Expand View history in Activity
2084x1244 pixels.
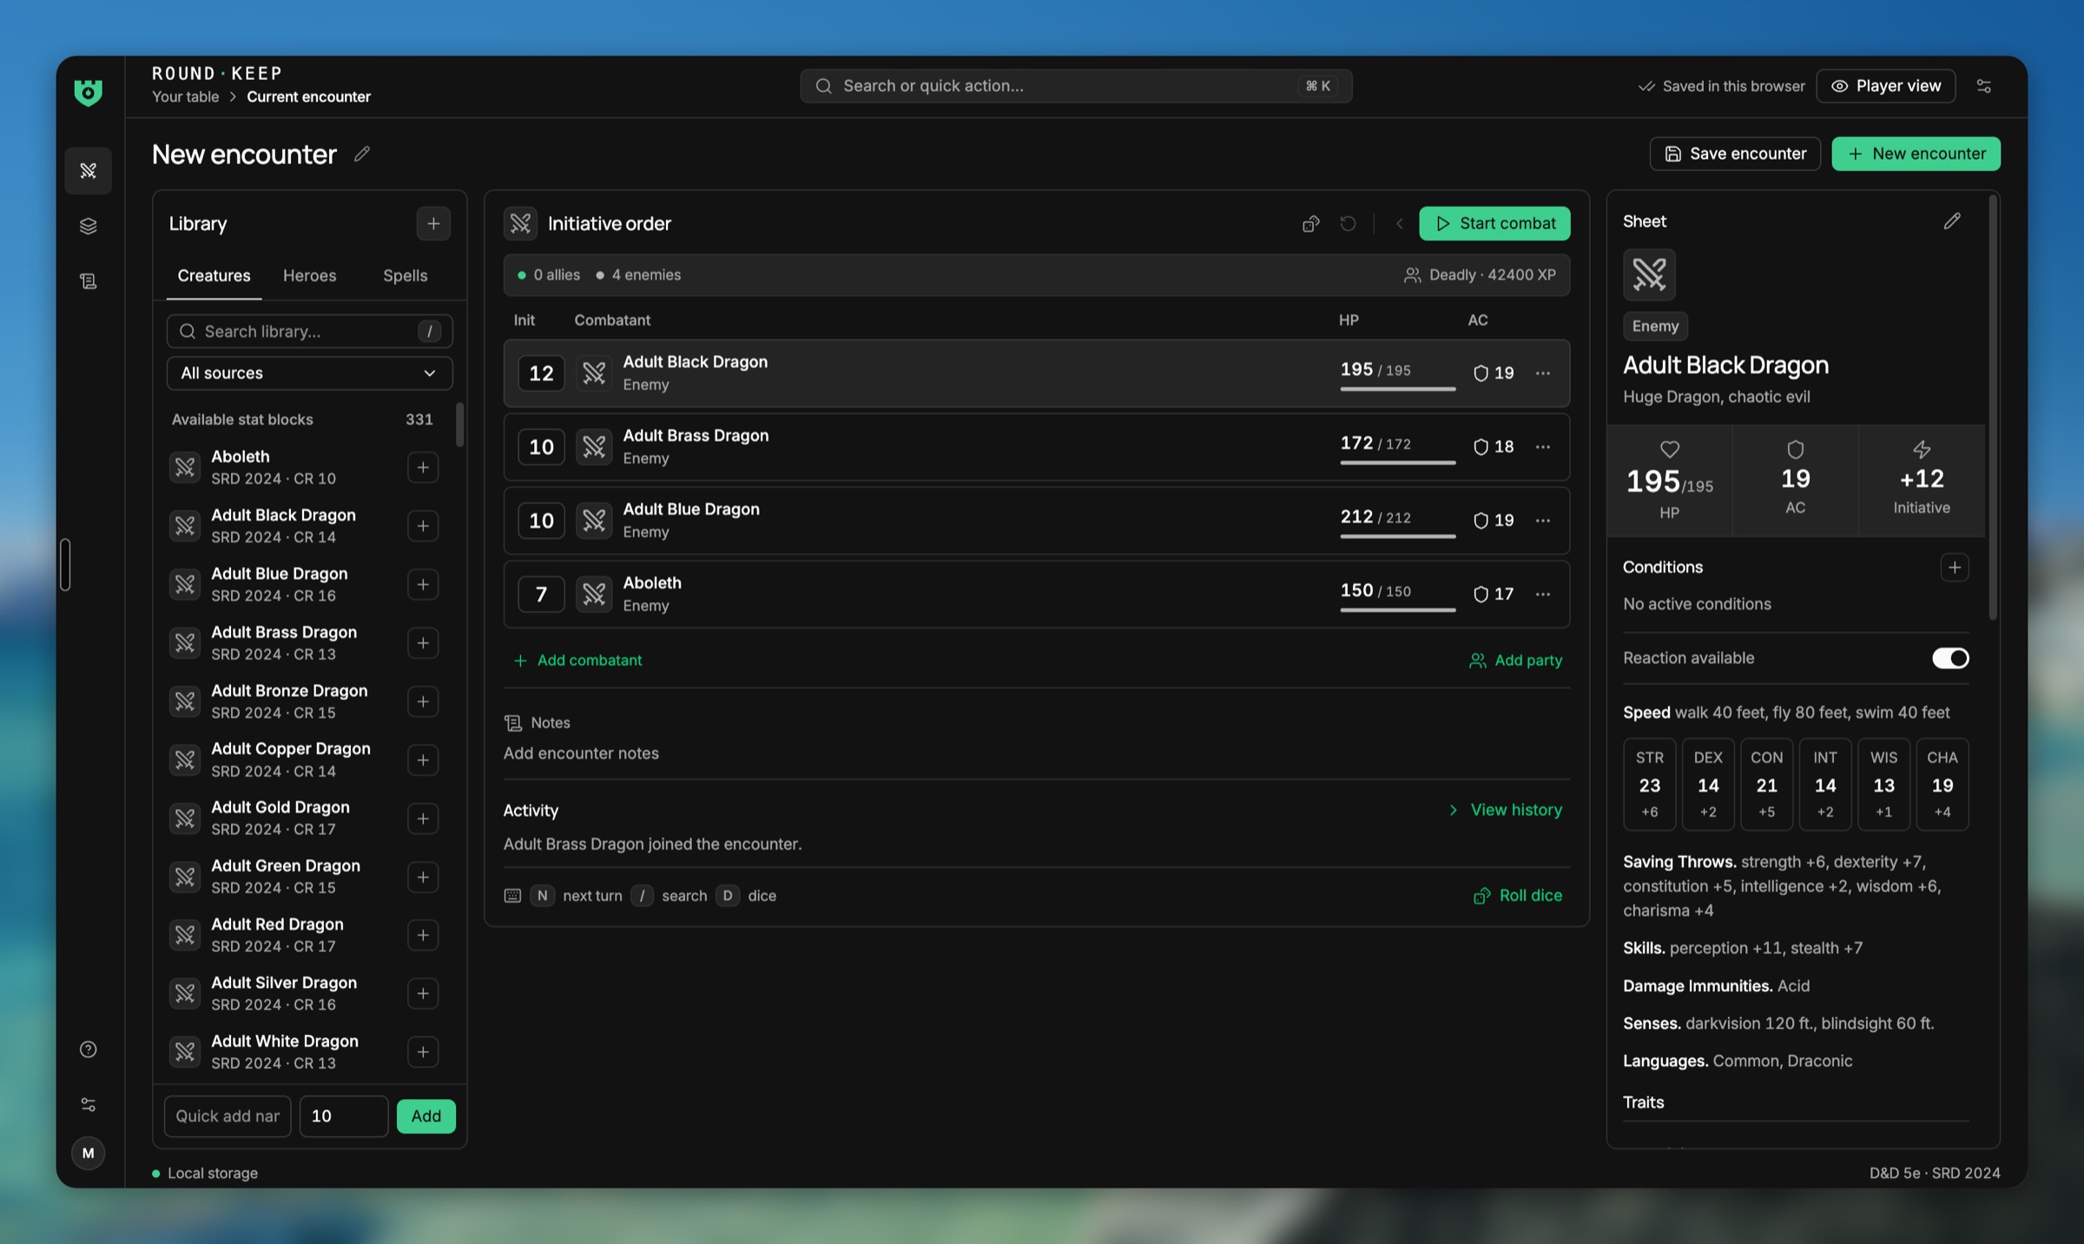(1506, 810)
